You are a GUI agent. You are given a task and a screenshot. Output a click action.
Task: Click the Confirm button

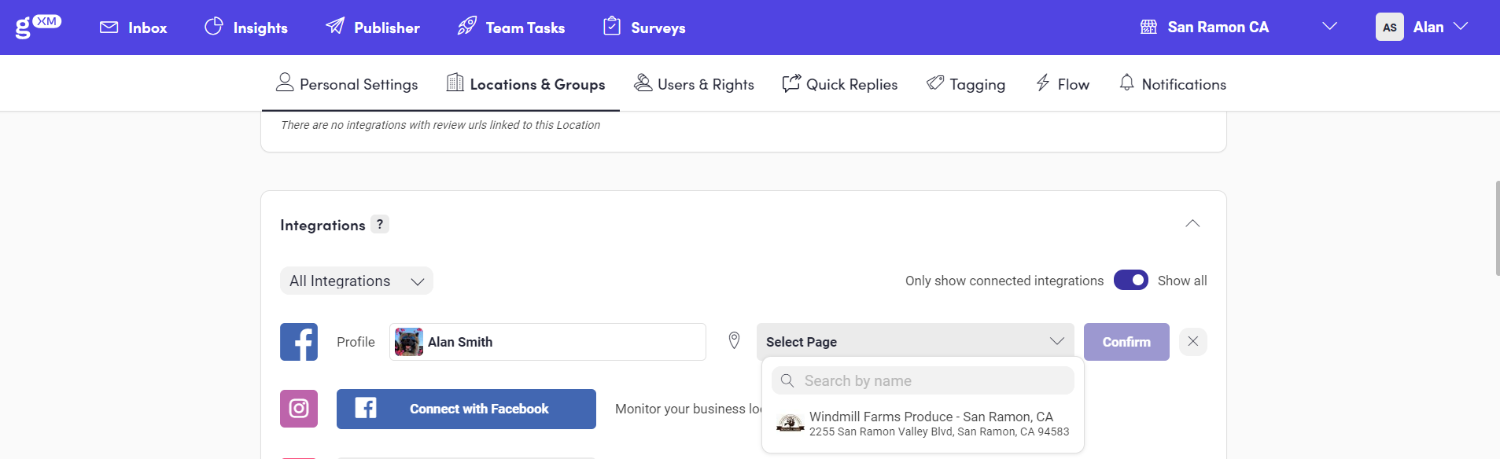tap(1126, 342)
